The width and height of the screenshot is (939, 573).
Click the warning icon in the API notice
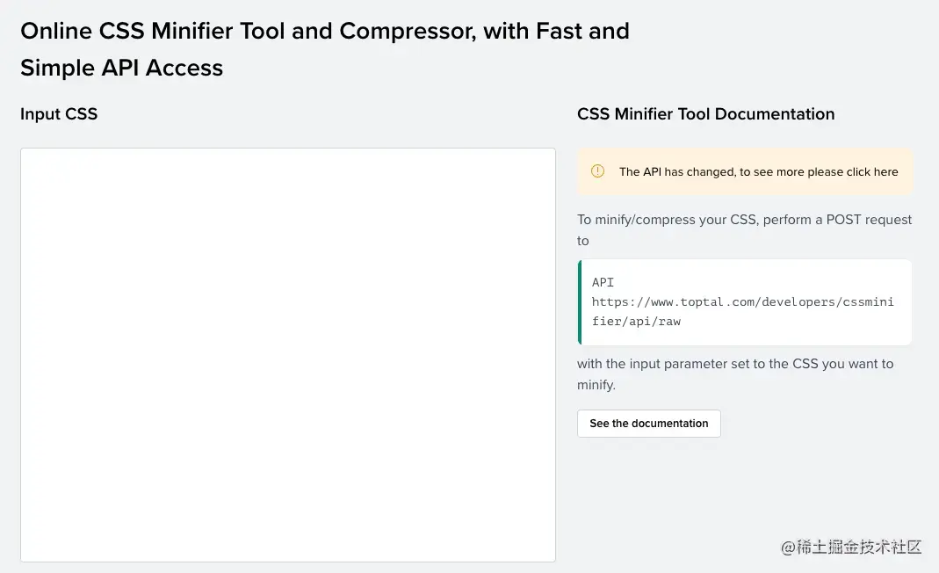597,171
